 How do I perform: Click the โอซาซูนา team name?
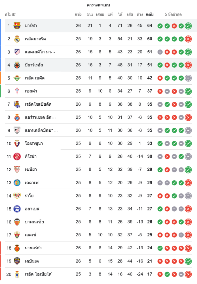[x=34, y=143]
